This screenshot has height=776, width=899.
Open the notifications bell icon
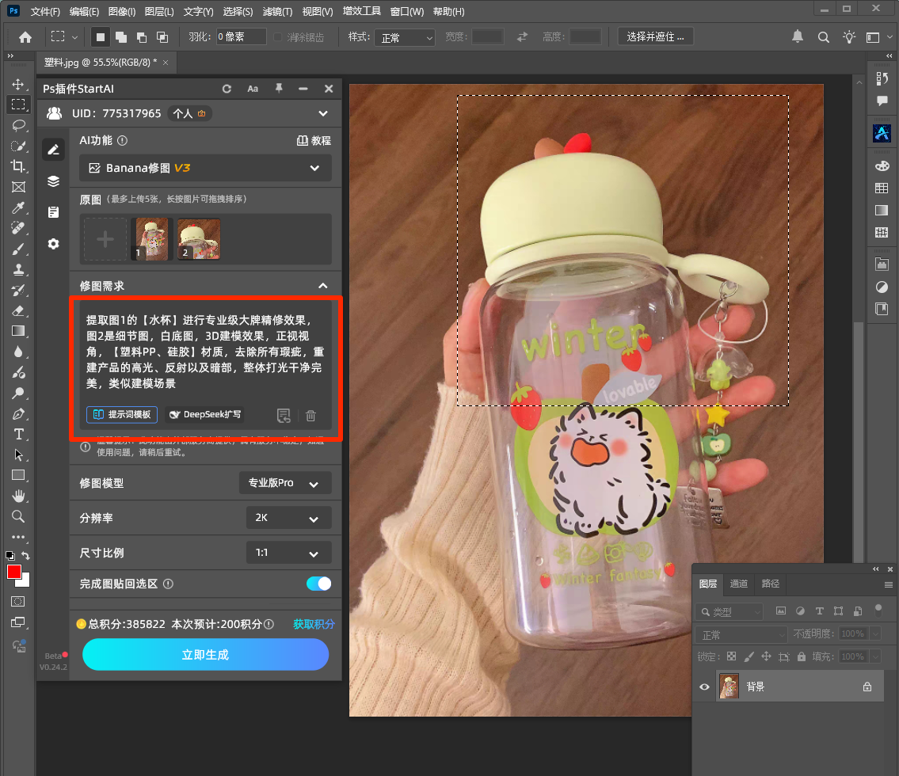coord(798,36)
